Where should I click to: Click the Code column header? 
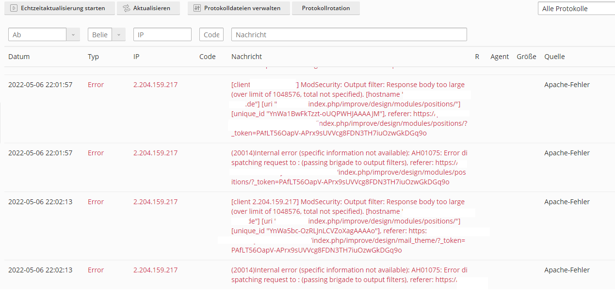point(208,57)
